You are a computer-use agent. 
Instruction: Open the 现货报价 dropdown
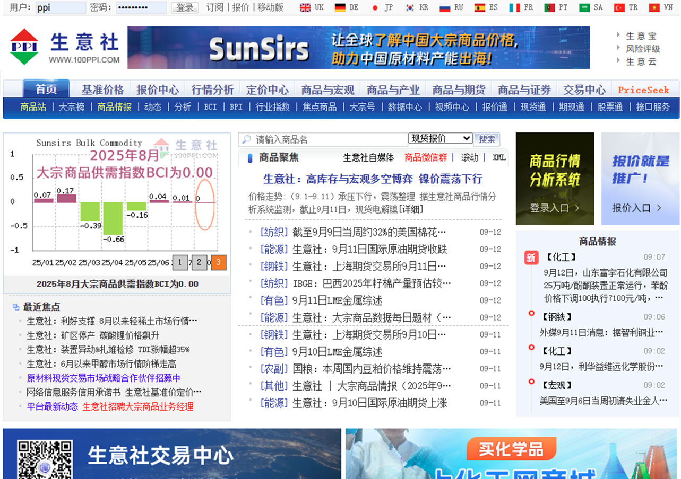point(440,138)
